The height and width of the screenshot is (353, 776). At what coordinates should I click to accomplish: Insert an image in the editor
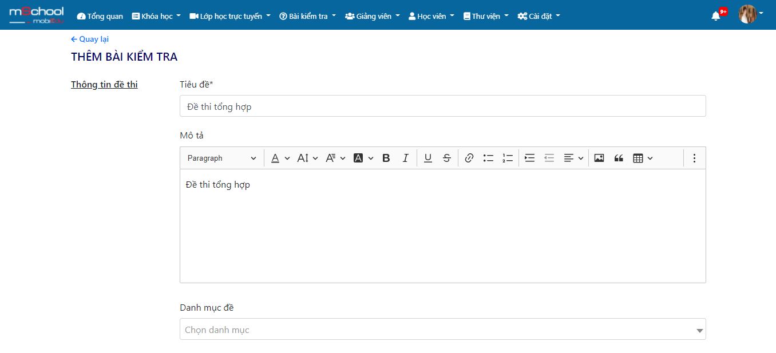tap(599, 158)
